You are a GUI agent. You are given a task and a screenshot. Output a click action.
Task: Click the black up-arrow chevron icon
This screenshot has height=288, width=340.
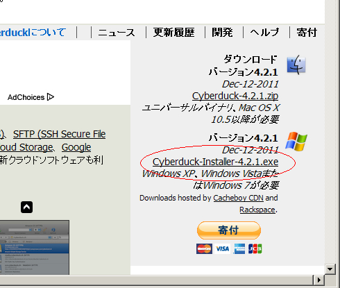pos(26,207)
